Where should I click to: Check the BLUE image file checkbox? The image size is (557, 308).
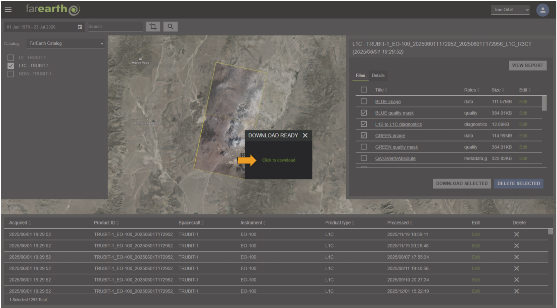[364, 101]
